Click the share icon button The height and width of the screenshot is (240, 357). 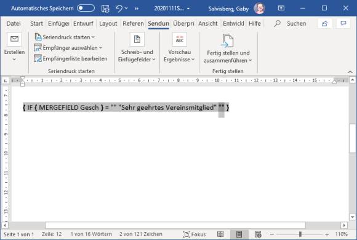324,23
